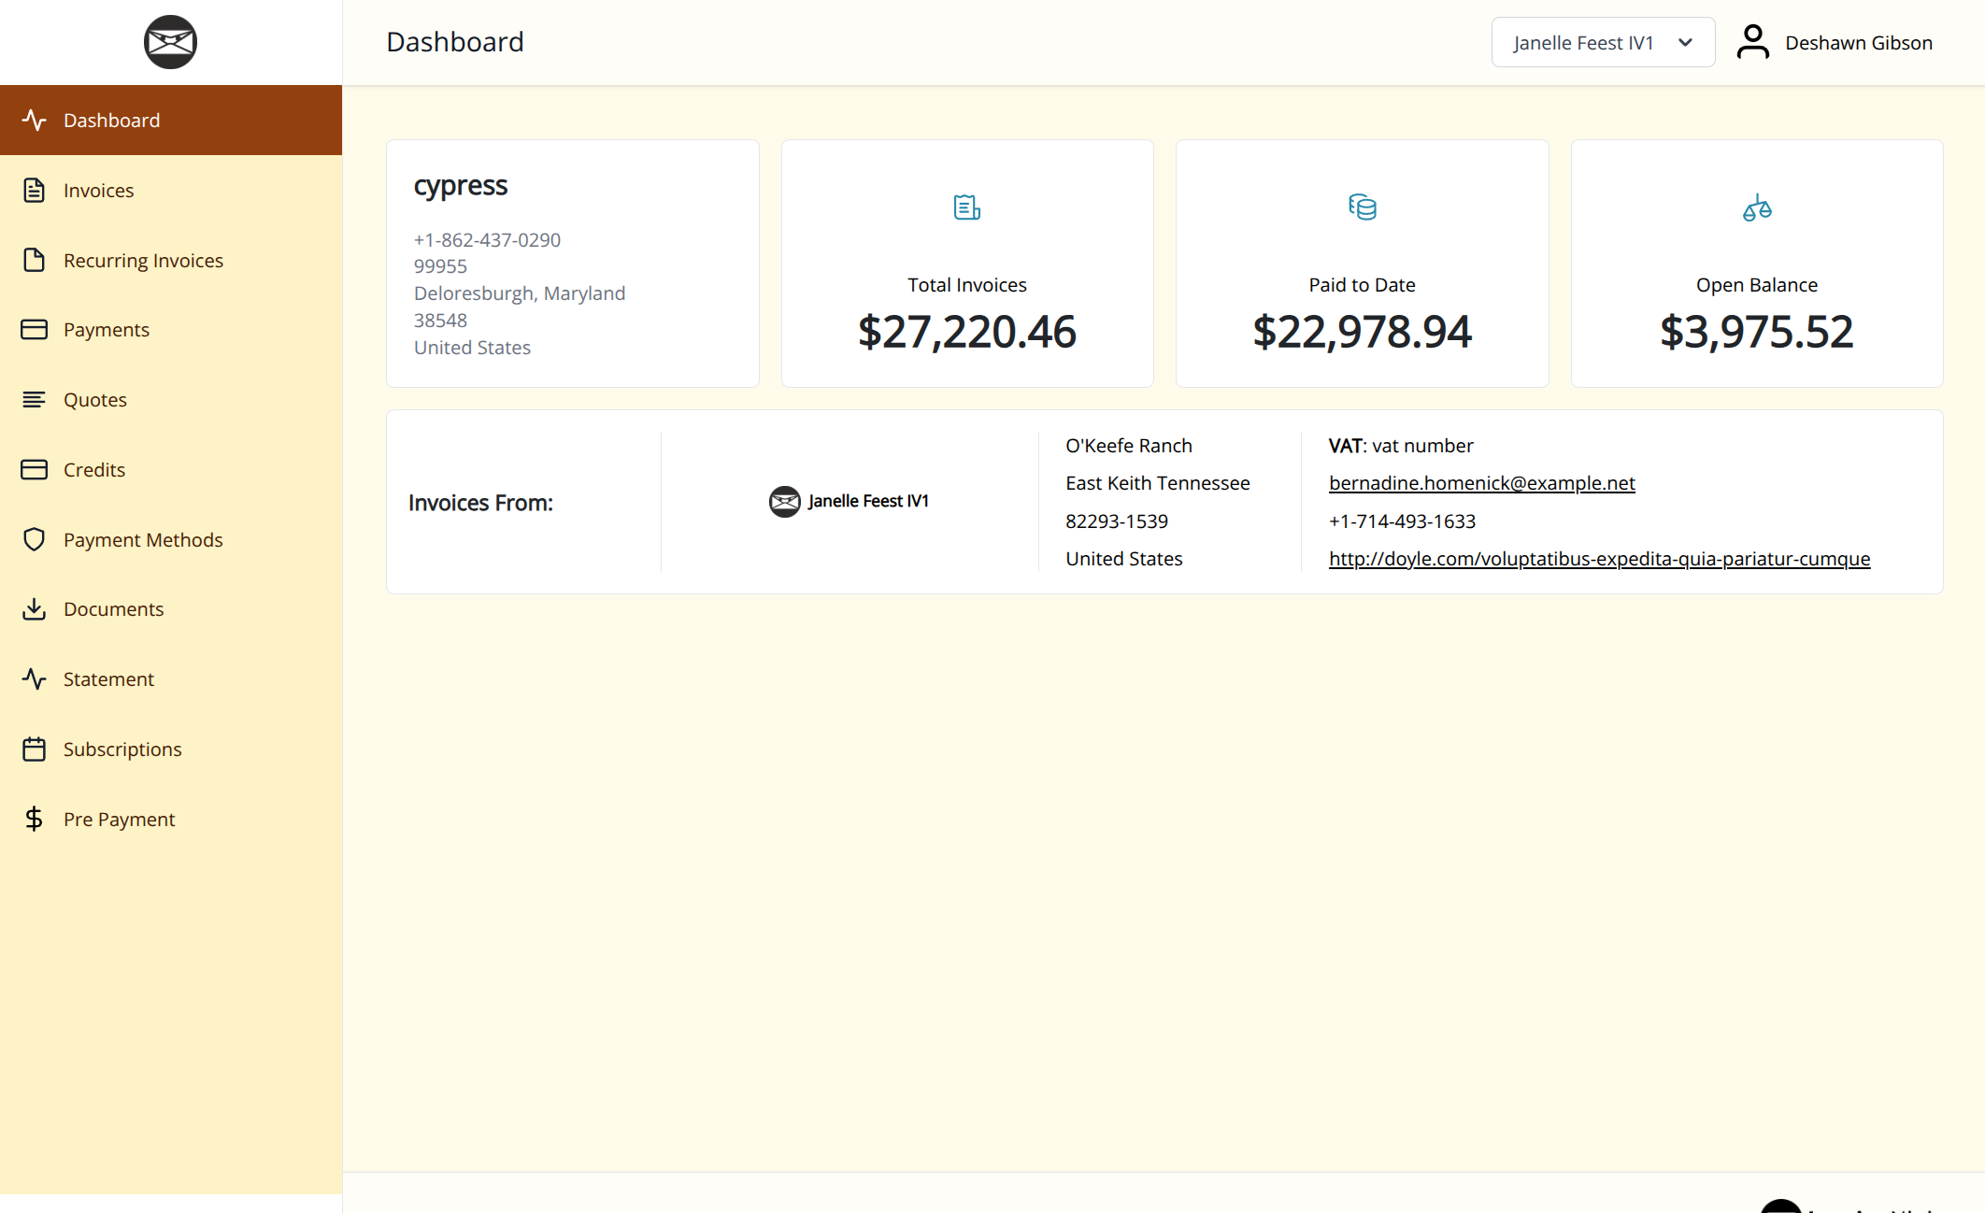Viewport: 1985px width, 1213px height.
Task: Click the client phone +1-862-437-0290
Action: tap(487, 240)
